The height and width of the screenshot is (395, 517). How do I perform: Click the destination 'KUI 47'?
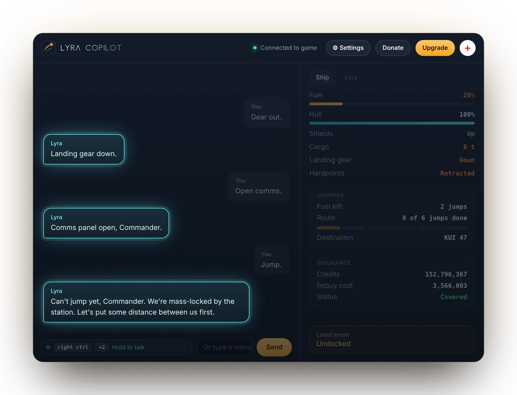[x=456, y=238]
